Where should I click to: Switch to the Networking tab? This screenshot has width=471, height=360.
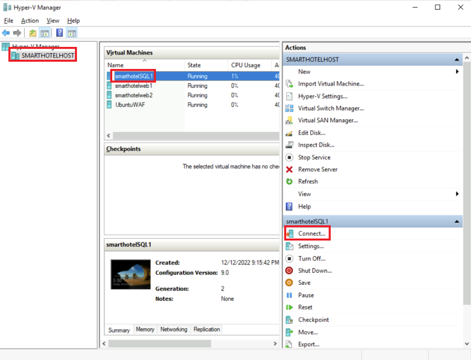[173, 329]
